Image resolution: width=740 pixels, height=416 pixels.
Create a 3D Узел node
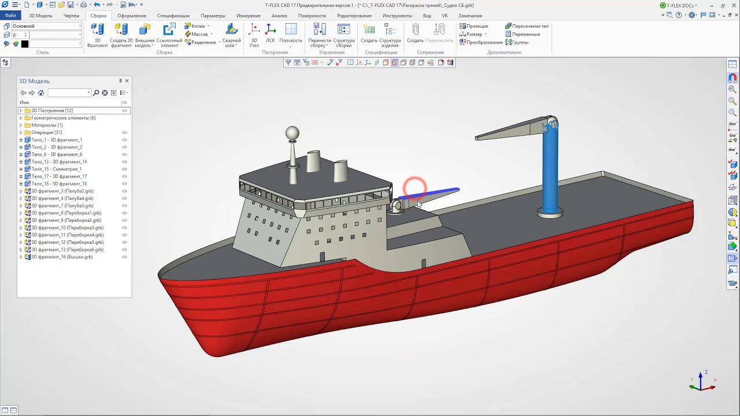tap(254, 35)
